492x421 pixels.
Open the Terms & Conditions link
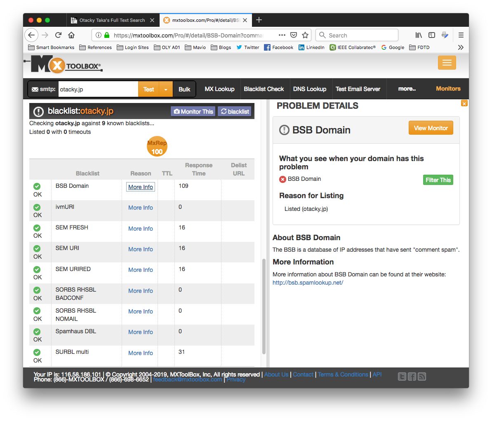tap(343, 374)
